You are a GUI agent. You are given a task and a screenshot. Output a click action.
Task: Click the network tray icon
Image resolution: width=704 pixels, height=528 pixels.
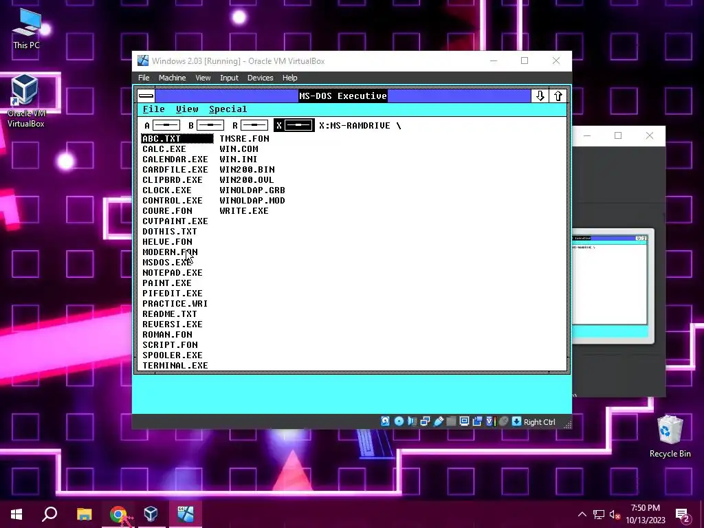point(599,514)
